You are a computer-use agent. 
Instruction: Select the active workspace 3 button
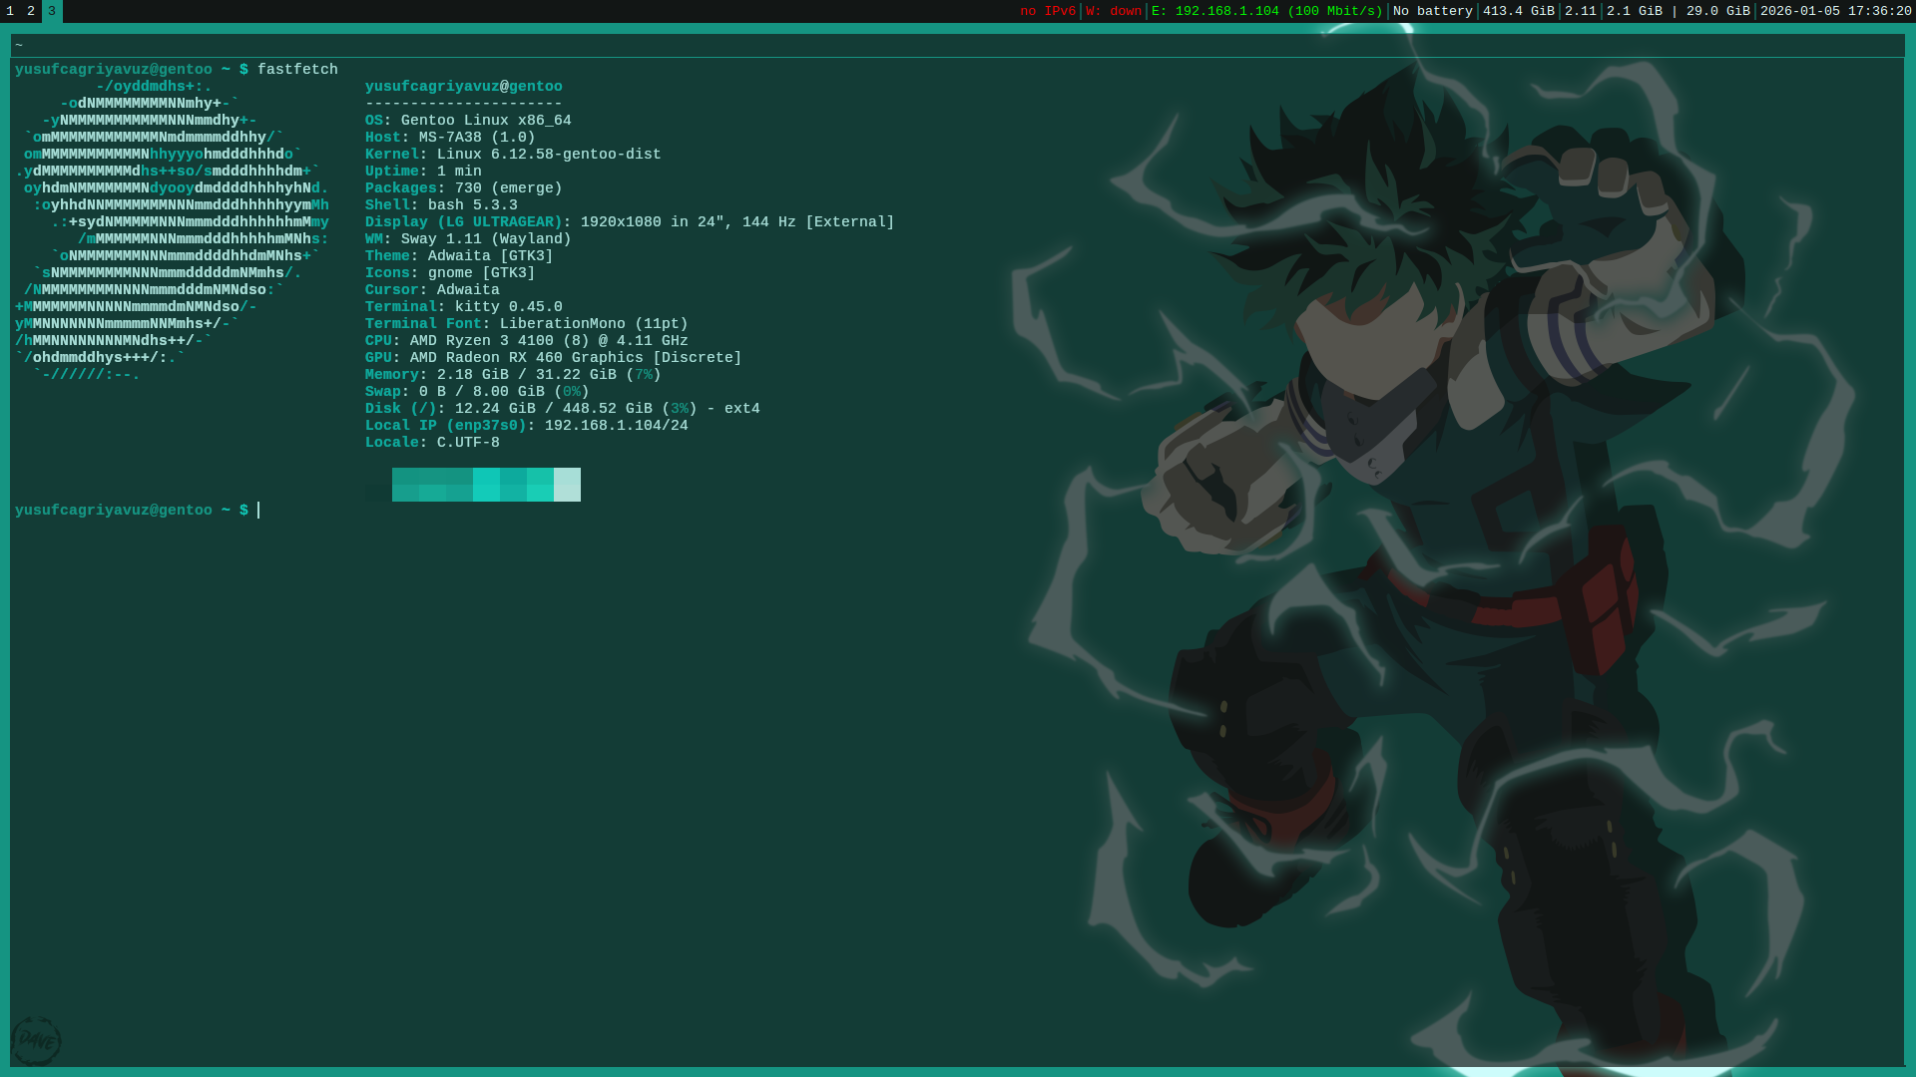(52, 11)
